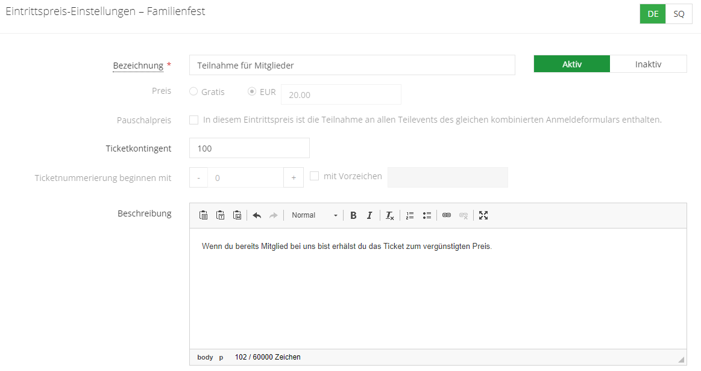Viewport: 701px width, 371px height.
Task: Enable the Pauschalpreis checkbox
Action: (x=193, y=120)
